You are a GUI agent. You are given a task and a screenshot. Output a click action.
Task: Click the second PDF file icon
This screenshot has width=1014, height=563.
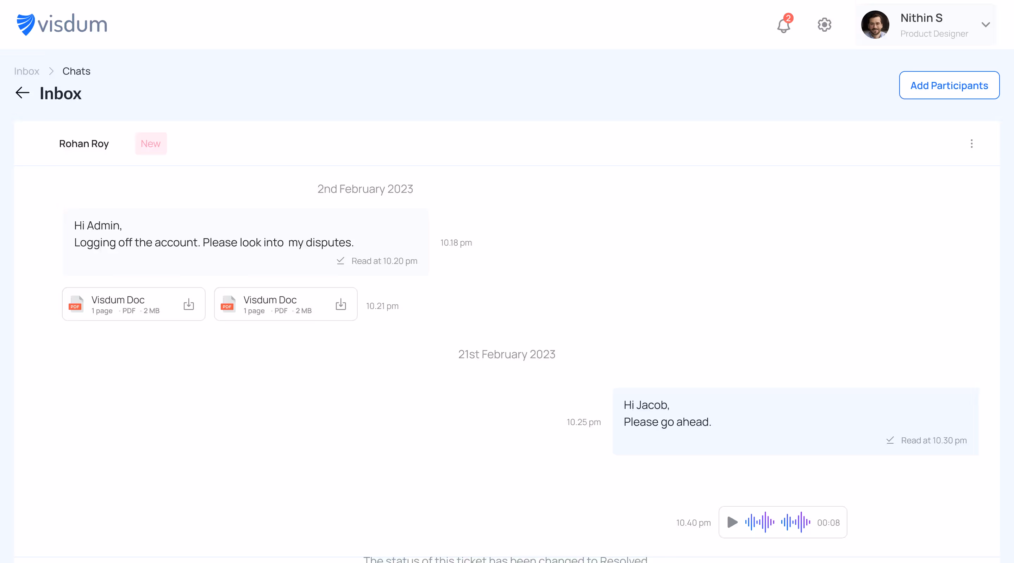click(227, 304)
